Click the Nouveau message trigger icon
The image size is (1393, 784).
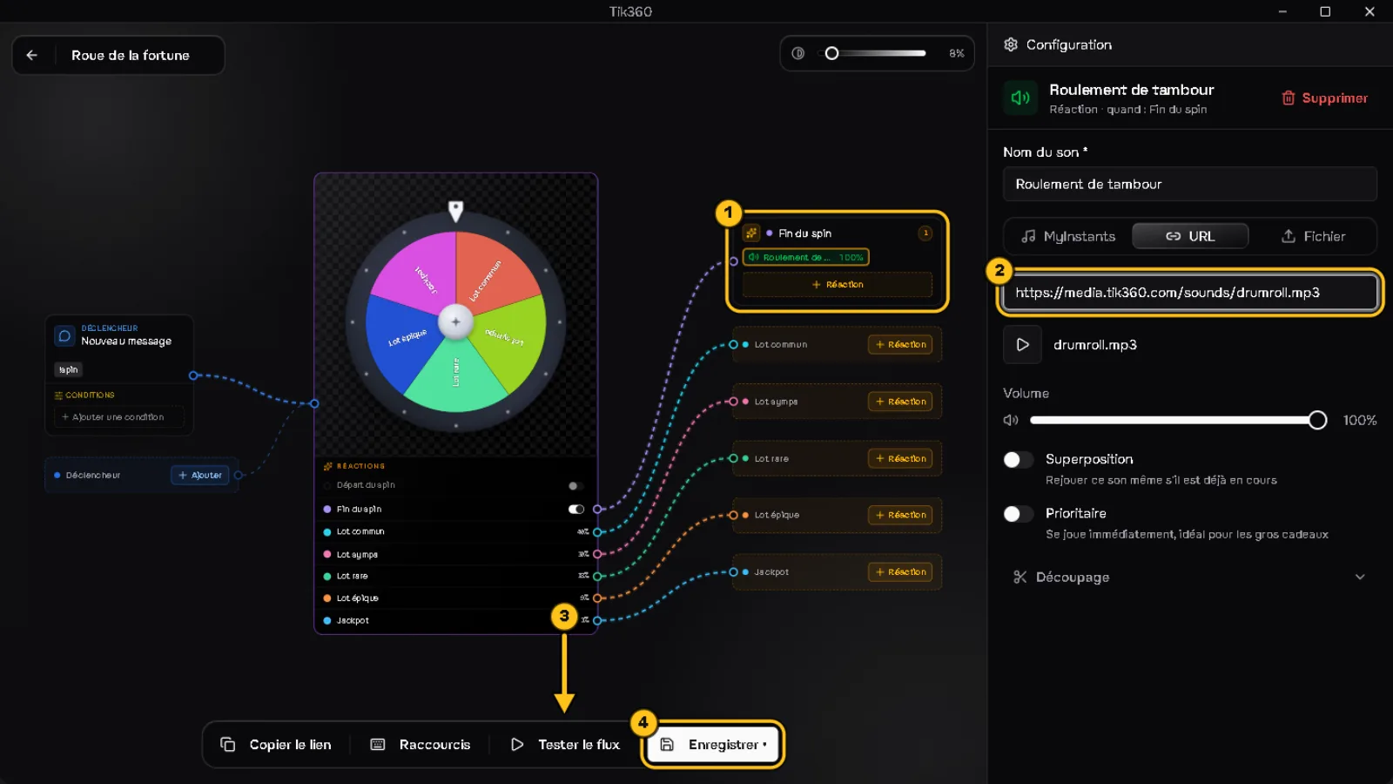click(64, 335)
